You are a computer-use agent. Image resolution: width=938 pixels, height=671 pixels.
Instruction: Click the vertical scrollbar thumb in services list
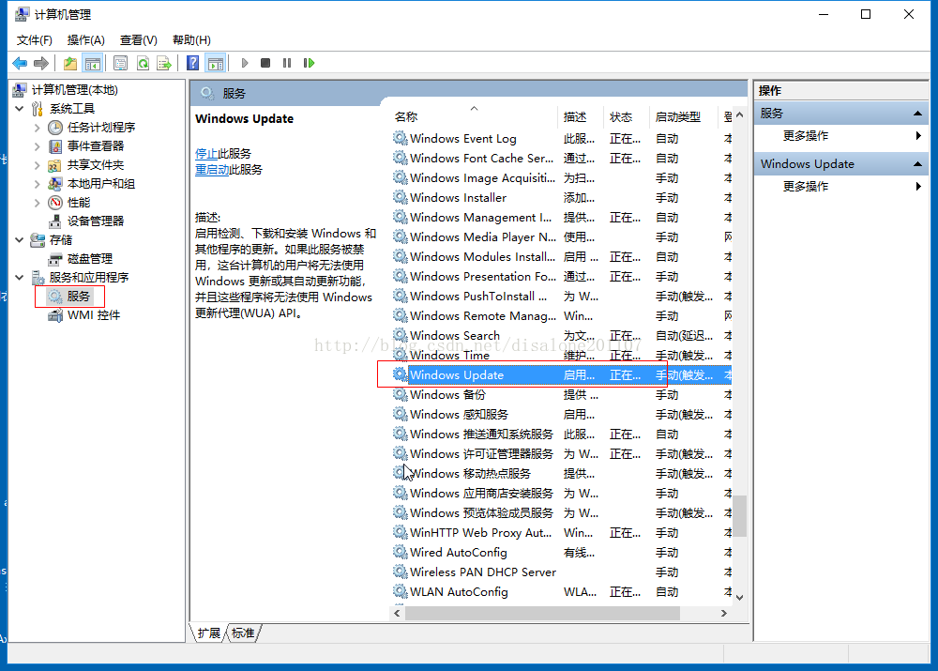[740, 516]
